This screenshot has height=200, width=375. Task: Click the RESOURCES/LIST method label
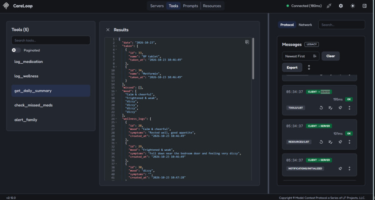coord(299,142)
